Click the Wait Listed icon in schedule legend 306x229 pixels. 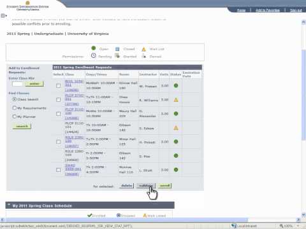tap(145, 216)
